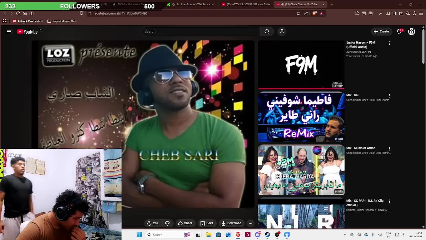Bookmark this page in address bar

(x=81, y=13)
